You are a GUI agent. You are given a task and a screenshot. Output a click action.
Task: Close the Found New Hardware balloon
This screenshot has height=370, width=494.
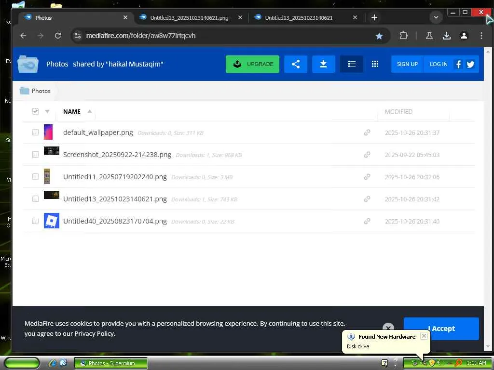pos(424,336)
